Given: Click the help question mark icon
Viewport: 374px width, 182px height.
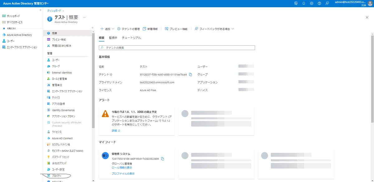Looking at the screenshot, I should (319, 3).
